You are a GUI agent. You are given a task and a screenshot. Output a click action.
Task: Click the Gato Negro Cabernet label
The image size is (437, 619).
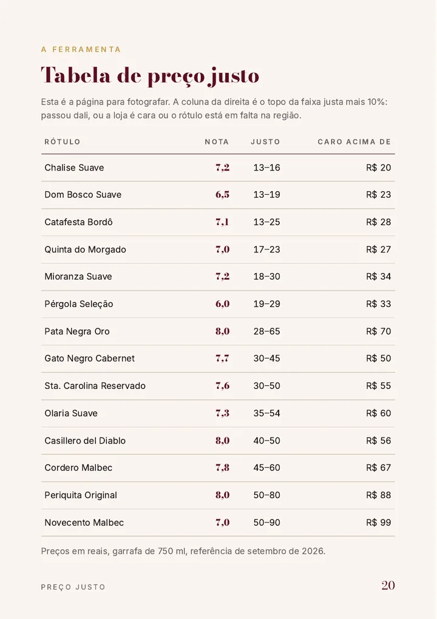tap(90, 359)
